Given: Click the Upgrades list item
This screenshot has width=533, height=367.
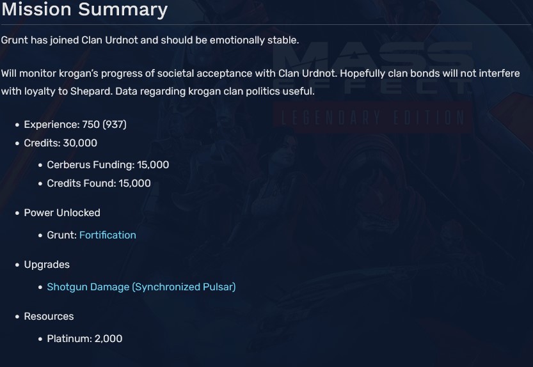Looking at the screenshot, I should (47, 265).
